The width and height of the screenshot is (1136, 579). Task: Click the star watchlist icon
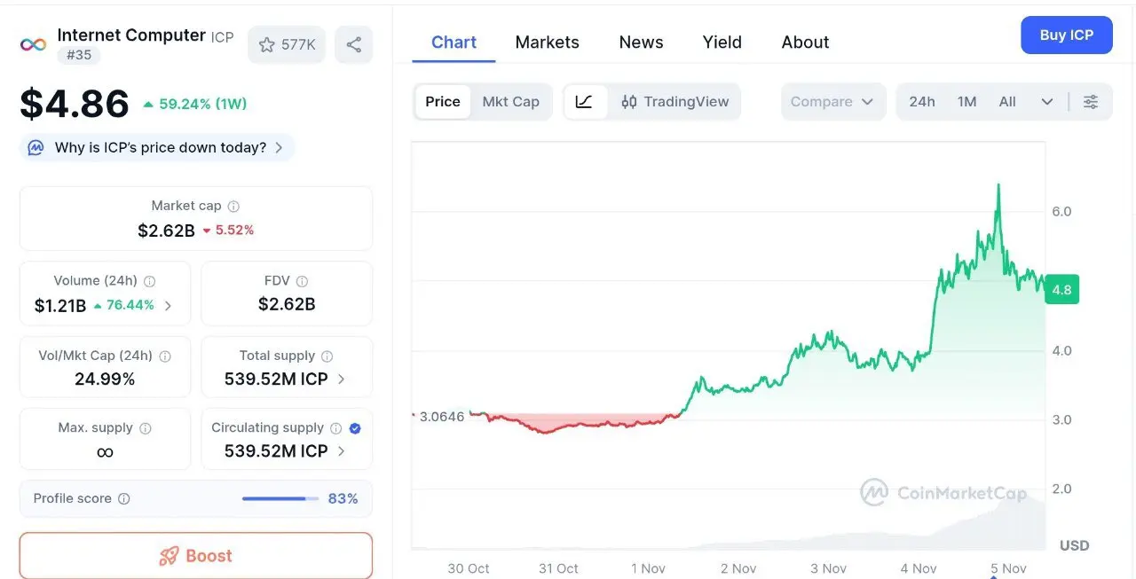tap(266, 44)
